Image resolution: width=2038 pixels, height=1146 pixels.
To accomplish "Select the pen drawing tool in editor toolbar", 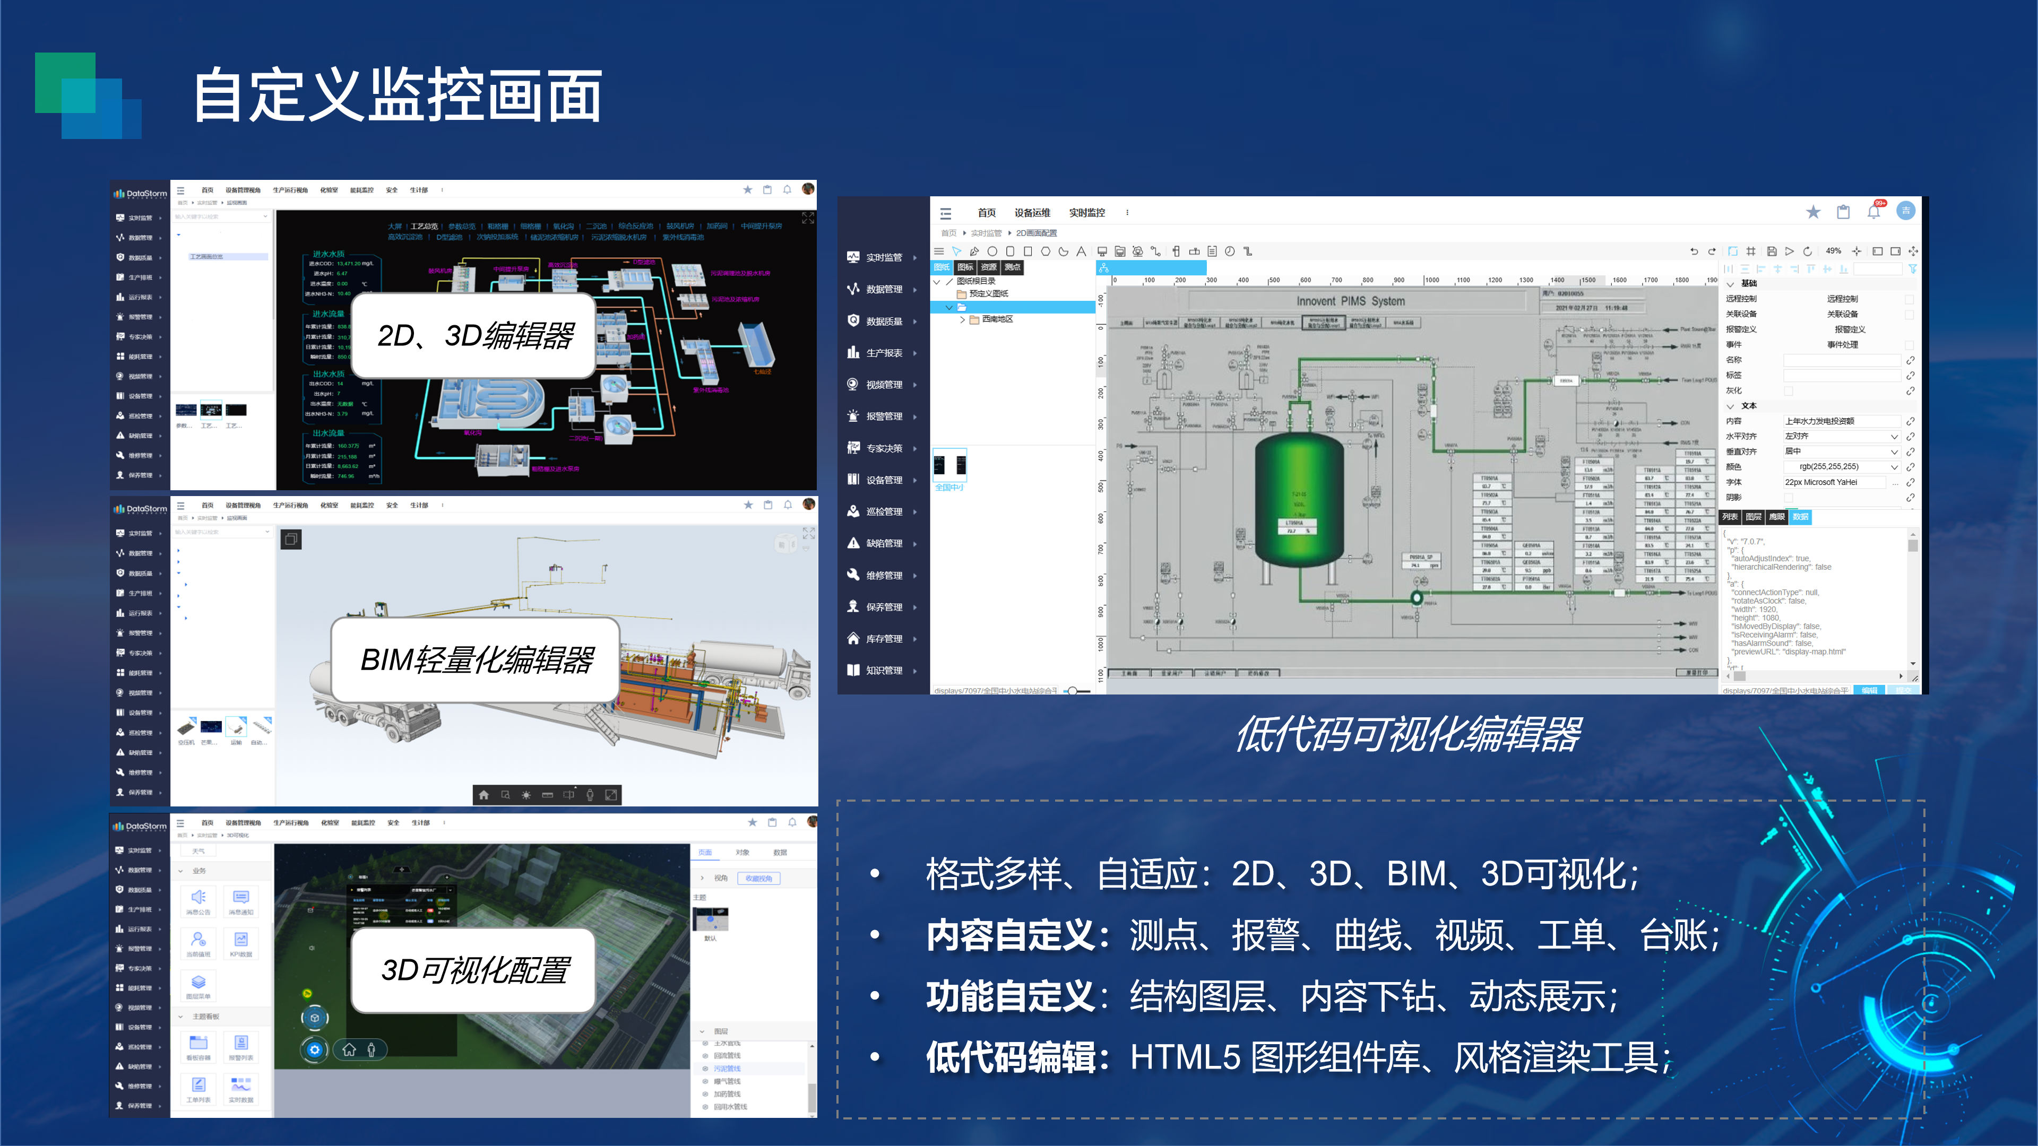I will (x=974, y=251).
